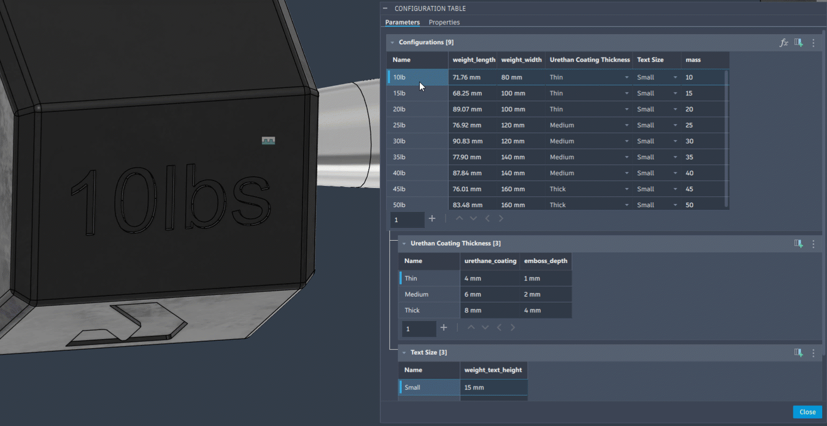
Task: Click the sketch icon on dumbbell face
Action: pos(268,141)
